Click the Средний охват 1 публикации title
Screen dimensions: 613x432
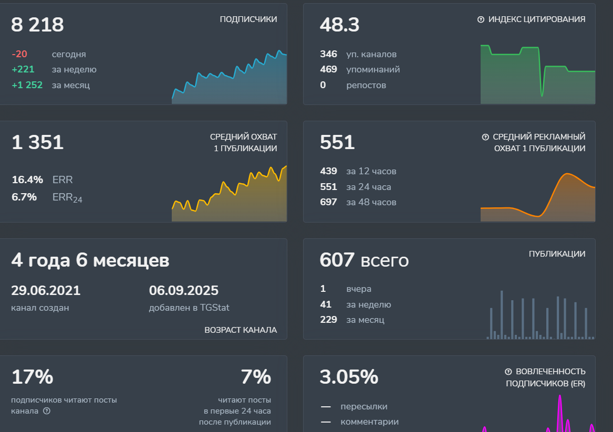tap(244, 143)
